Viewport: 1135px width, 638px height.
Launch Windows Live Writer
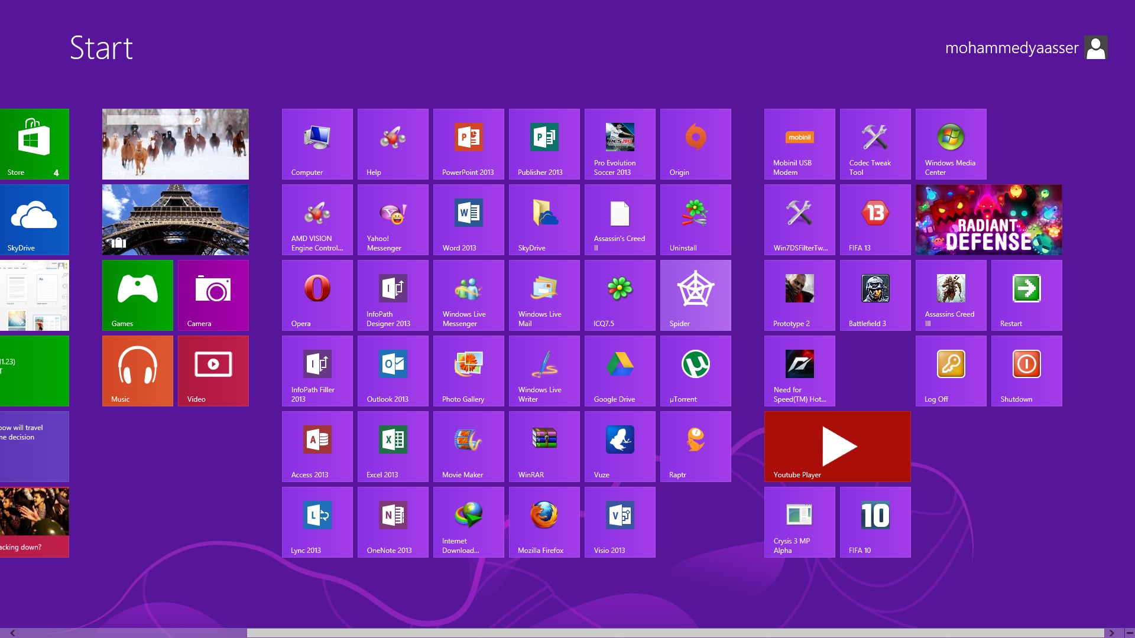click(544, 371)
